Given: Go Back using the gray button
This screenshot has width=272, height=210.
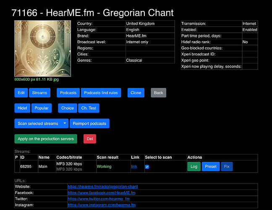Looking at the screenshot, I should (158, 92).
